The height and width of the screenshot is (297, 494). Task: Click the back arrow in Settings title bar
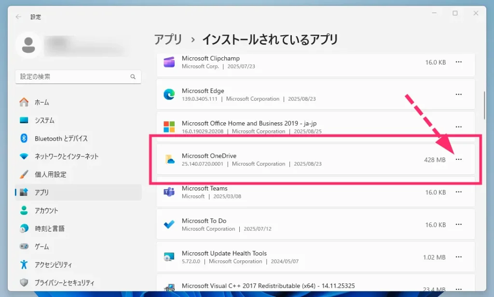[18, 17]
